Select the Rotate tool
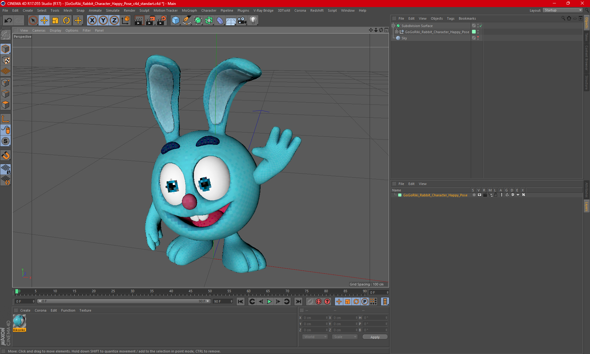Image resolution: width=590 pixels, height=354 pixels. pos(66,21)
